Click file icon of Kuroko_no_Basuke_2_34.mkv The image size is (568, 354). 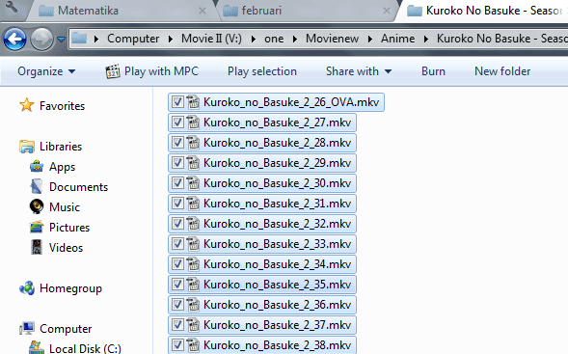193,264
